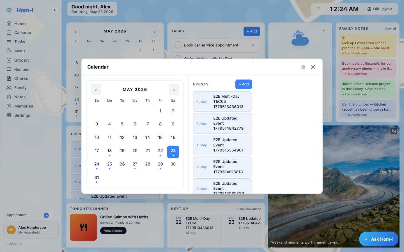Select May 1 in the dialog calendar
The width and height of the screenshot is (404, 252).
coord(160,111)
